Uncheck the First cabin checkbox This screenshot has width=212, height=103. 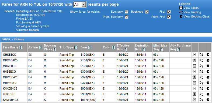[169, 12]
